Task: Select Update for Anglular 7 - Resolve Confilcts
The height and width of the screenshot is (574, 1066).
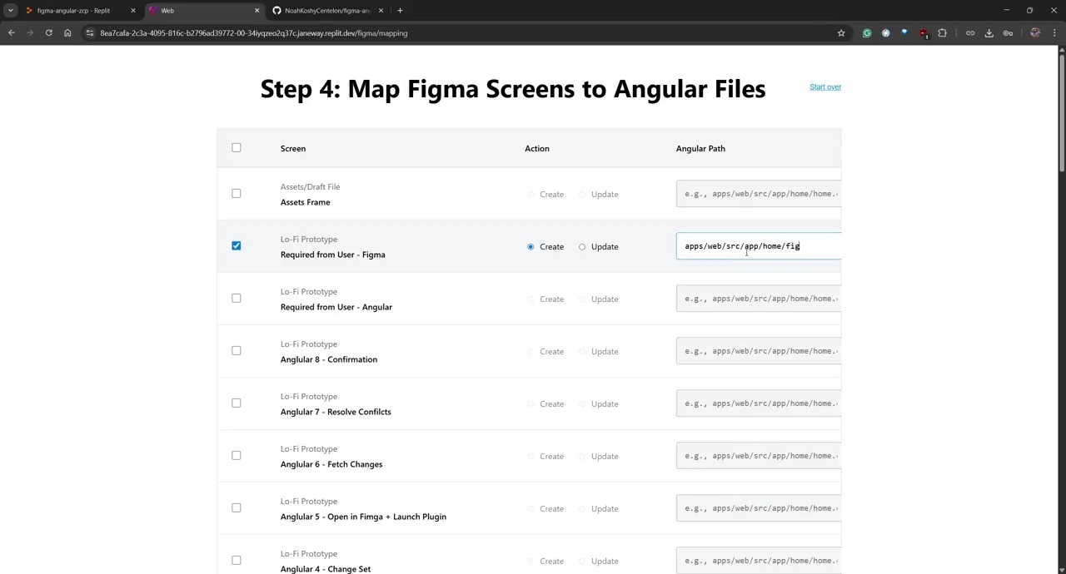Action: (582, 404)
